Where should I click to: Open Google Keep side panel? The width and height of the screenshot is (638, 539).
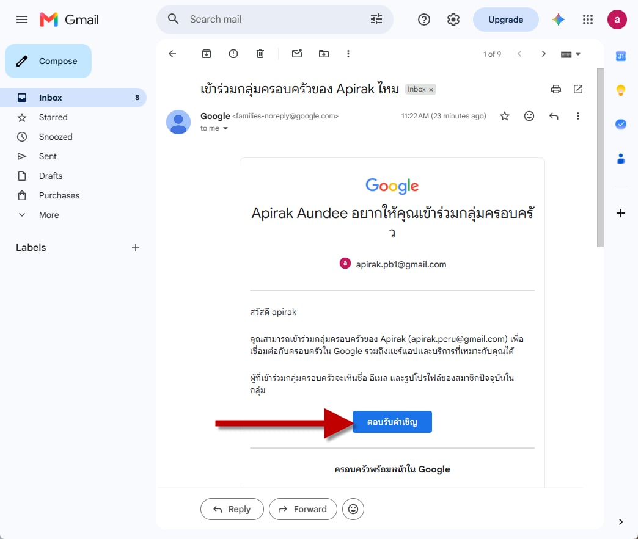[620, 90]
